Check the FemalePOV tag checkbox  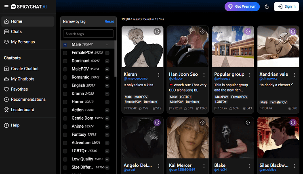pyautogui.click(x=65, y=53)
